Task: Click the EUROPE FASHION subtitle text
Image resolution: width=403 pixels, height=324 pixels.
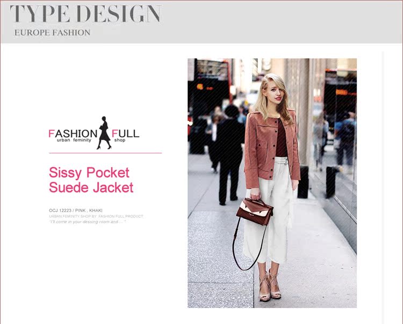Action: (x=53, y=33)
